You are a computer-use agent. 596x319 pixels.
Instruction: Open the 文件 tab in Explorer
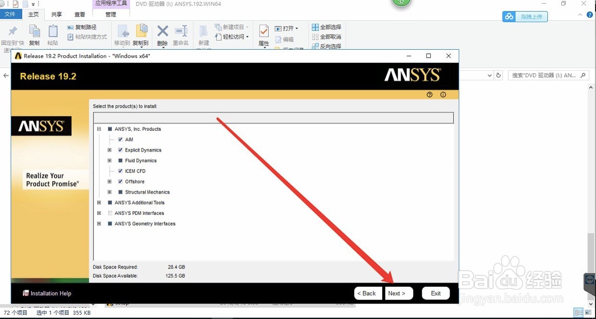point(10,14)
